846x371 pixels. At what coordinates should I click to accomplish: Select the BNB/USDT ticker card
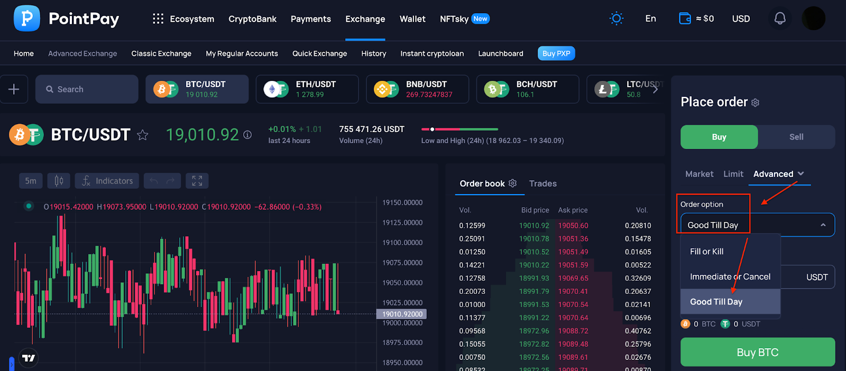click(418, 89)
